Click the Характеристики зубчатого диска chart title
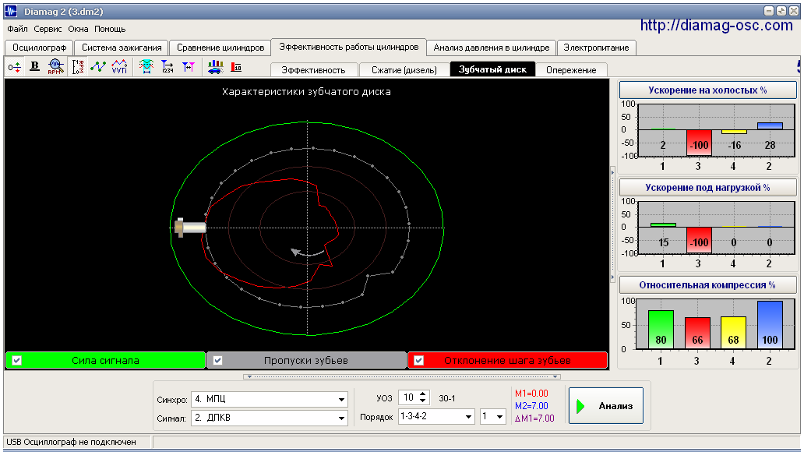The image size is (804, 452). coord(306,92)
